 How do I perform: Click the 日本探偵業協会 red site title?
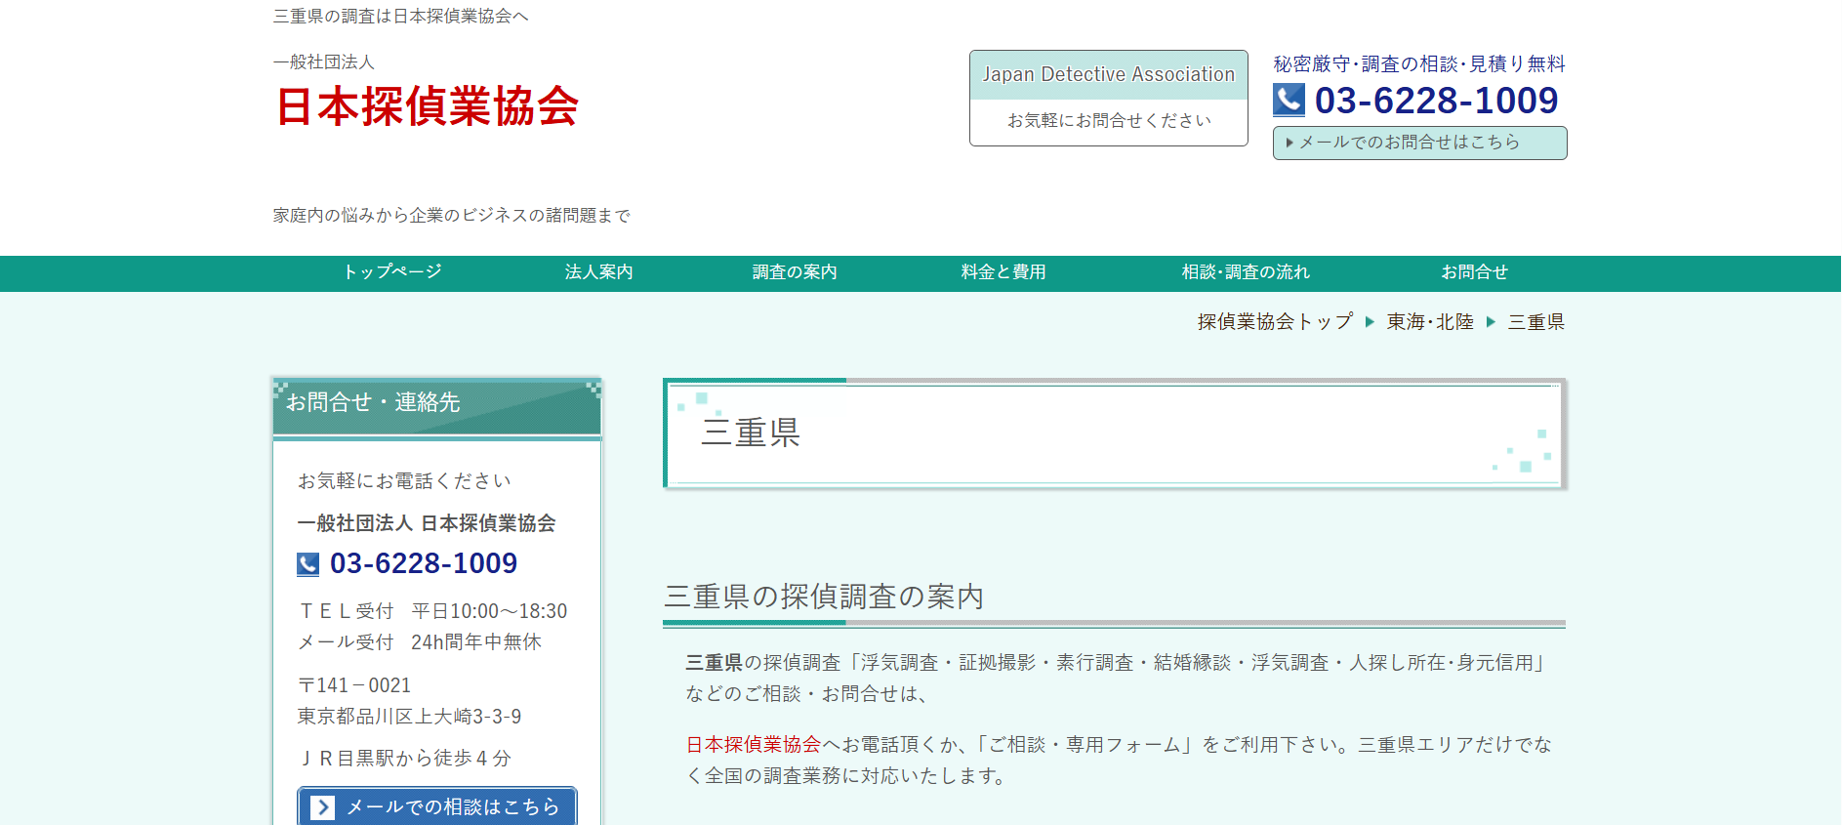tap(428, 106)
